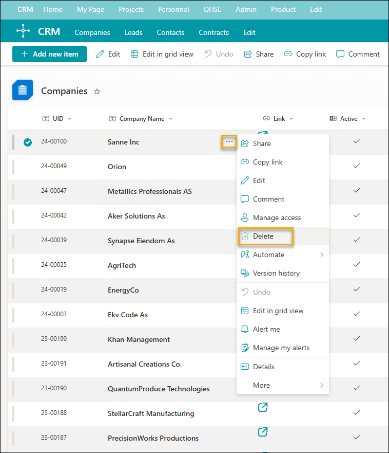Go to QHSE in the top navigation
389x453 pixels.
(212, 10)
